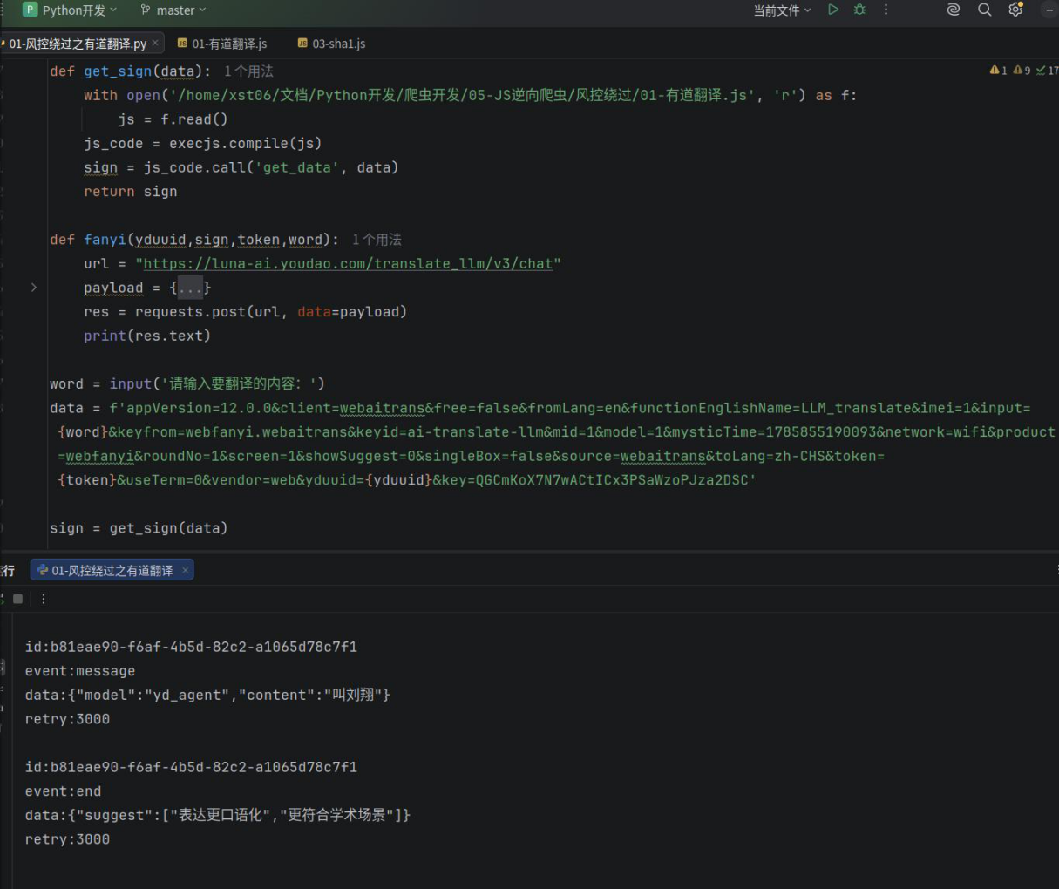
Task: Click the print(res.text) line
Action: (x=146, y=336)
